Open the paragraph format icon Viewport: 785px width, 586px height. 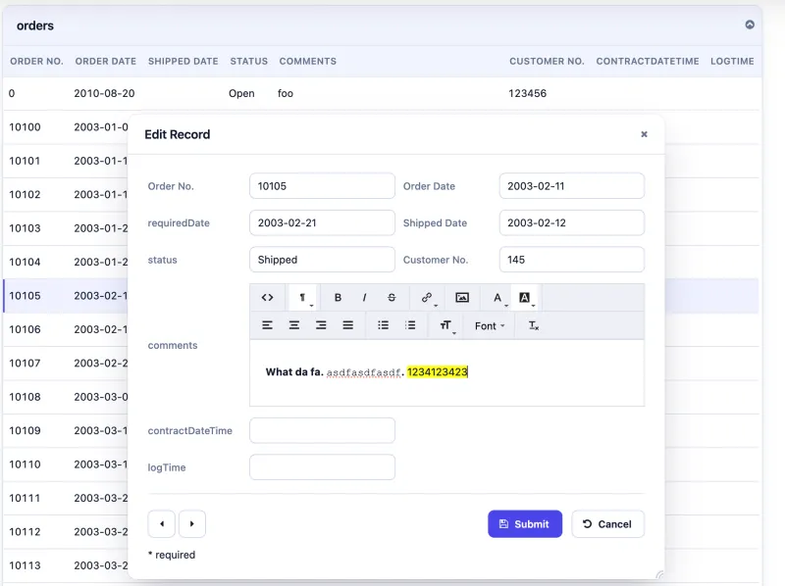pyautogui.click(x=303, y=298)
